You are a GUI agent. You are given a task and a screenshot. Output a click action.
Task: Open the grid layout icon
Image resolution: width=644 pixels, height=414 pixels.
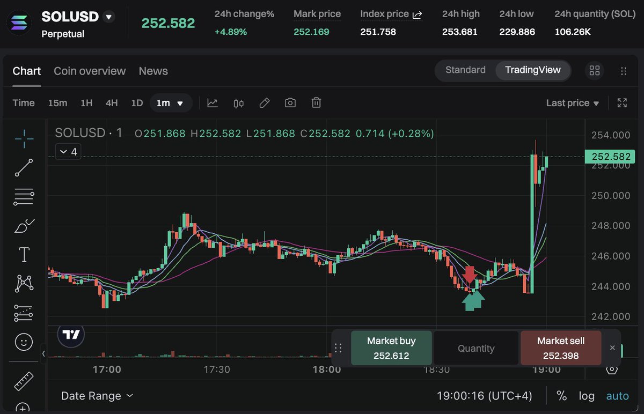click(x=595, y=71)
